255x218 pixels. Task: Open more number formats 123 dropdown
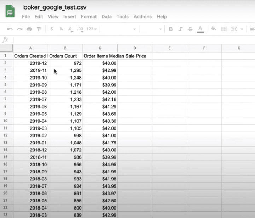coord(91,29)
